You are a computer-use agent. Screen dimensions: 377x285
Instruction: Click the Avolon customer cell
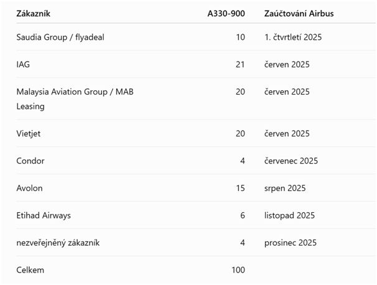pos(29,188)
